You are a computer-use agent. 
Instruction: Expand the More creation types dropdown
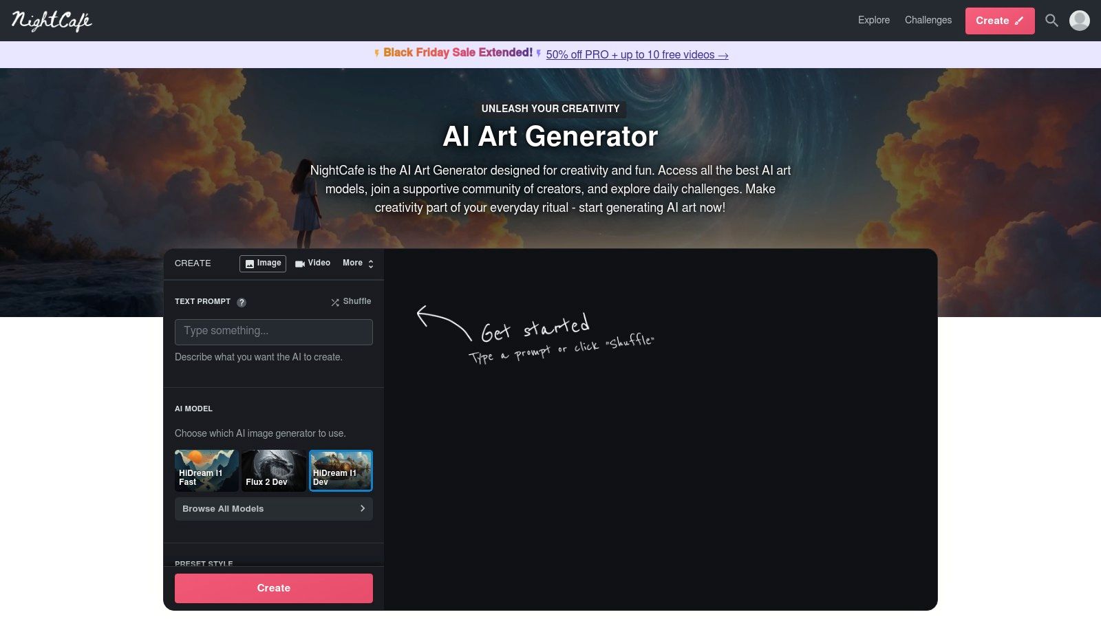tap(358, 263)
